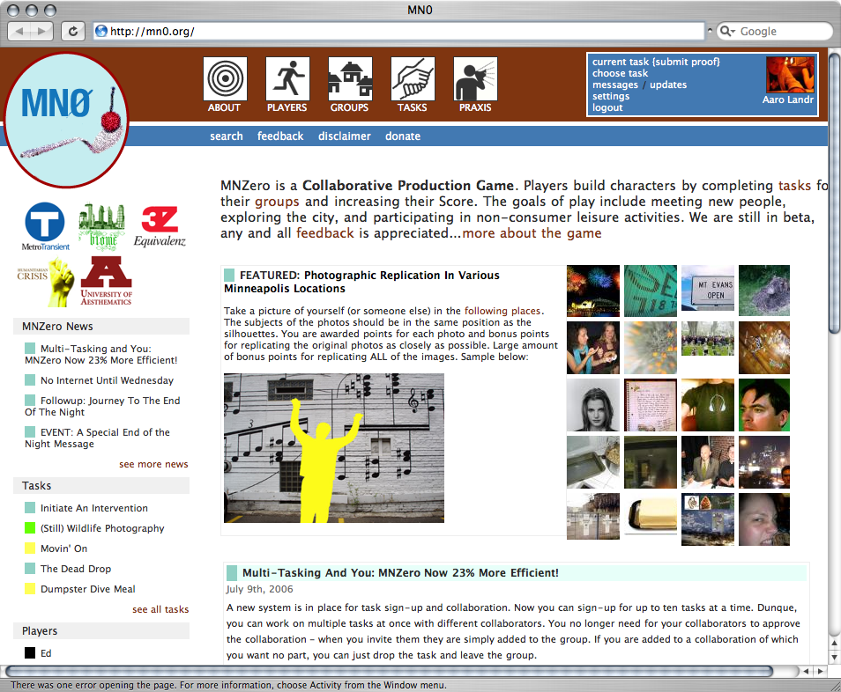Reload the page with the refresh button
The image size is (841, 692).
pos(72,31)
